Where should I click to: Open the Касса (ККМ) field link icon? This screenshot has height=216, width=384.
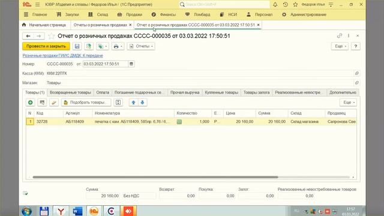click(x=357, y=73)
